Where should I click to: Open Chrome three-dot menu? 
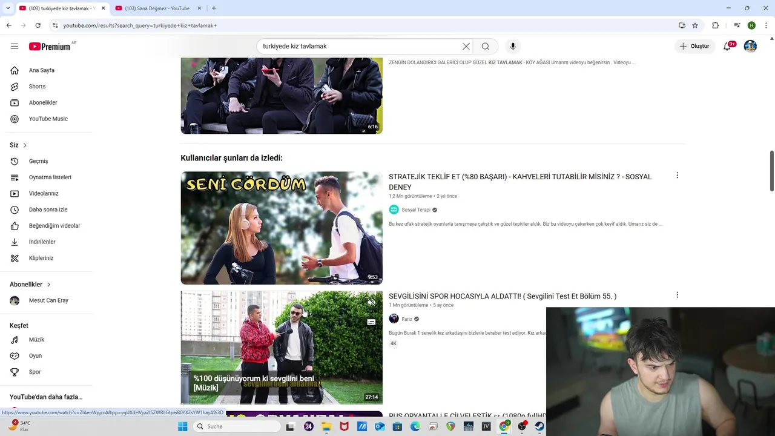click(767, 25)
